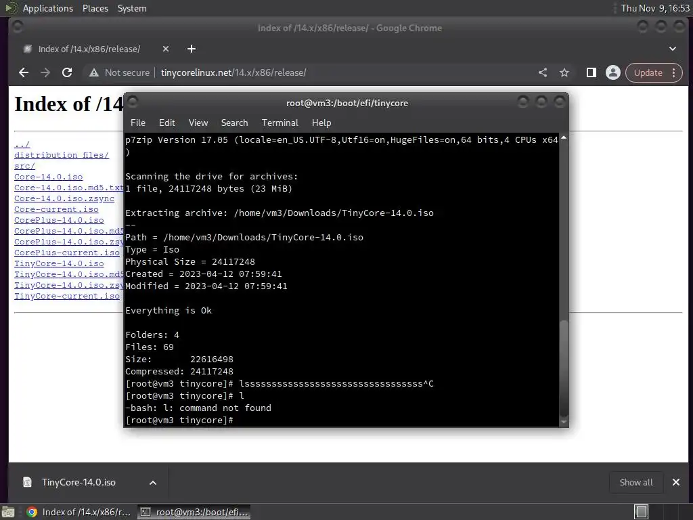Go back in Chrome browser
This screenshot has width=693, height=520.
coord(24,72)
